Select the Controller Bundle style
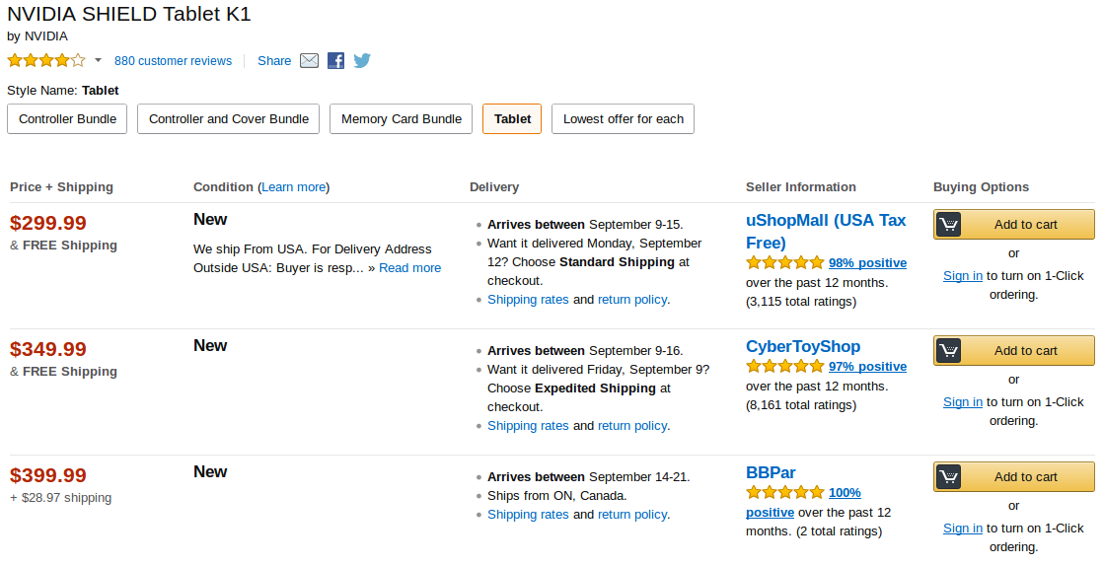 [x=67, y=118]
